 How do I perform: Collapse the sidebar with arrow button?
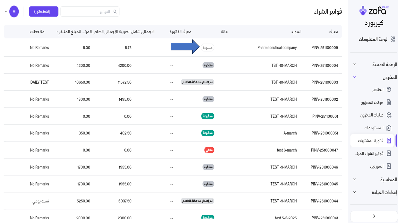tap(374, 216)
